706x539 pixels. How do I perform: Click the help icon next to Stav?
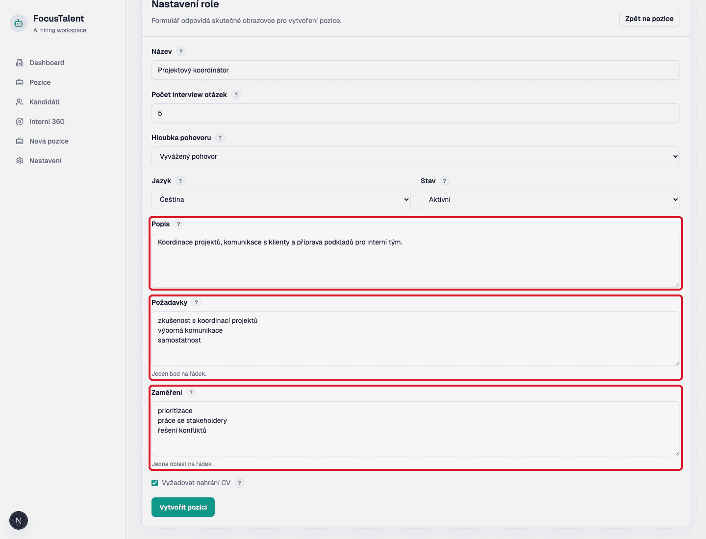pos(445,181)
